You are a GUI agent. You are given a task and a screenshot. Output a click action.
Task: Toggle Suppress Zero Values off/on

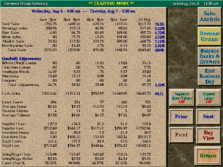(x=182, y=97)
